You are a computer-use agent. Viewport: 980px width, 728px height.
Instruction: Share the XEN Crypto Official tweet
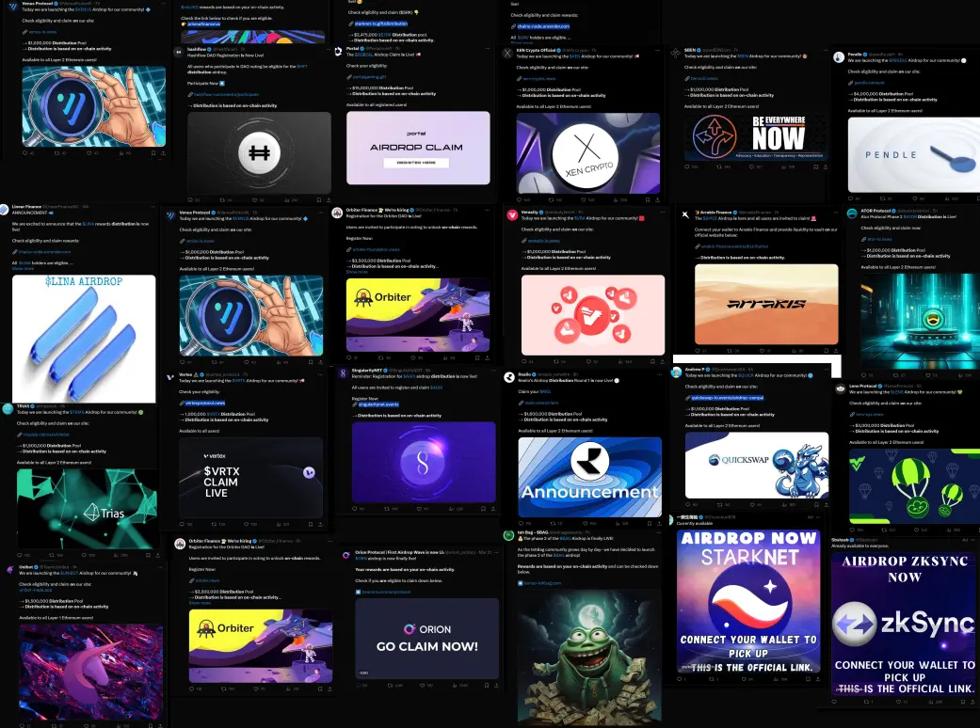657,199
